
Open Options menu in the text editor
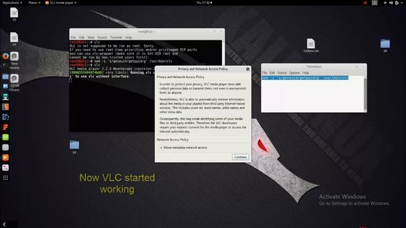coord(294,73)
